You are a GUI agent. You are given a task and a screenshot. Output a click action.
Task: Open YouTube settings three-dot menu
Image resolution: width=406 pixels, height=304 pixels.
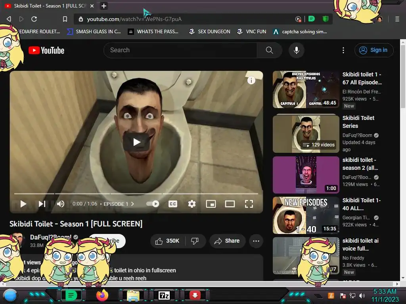coord(343,50)
